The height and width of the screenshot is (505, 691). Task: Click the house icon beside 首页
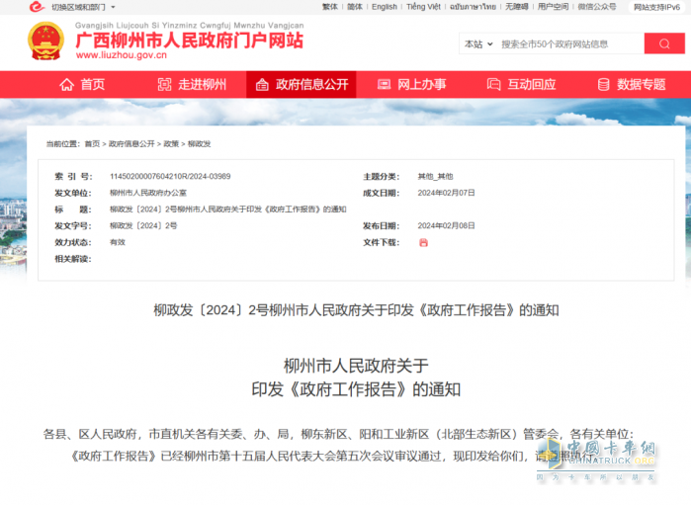pyautogui.click(x=67, y=85)
